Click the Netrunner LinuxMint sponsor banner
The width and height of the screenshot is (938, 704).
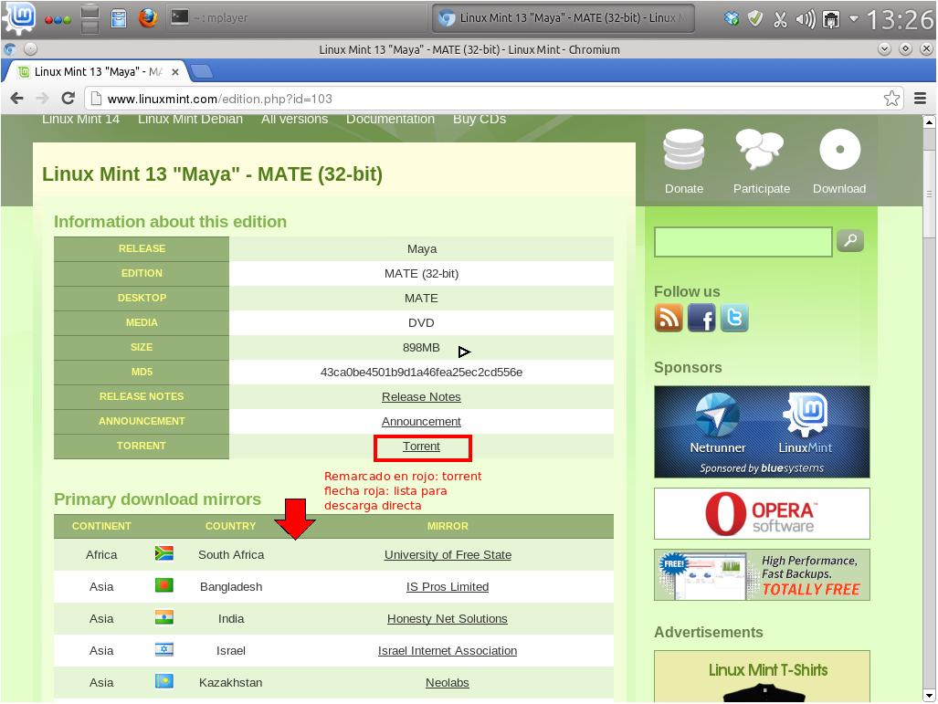762,432
